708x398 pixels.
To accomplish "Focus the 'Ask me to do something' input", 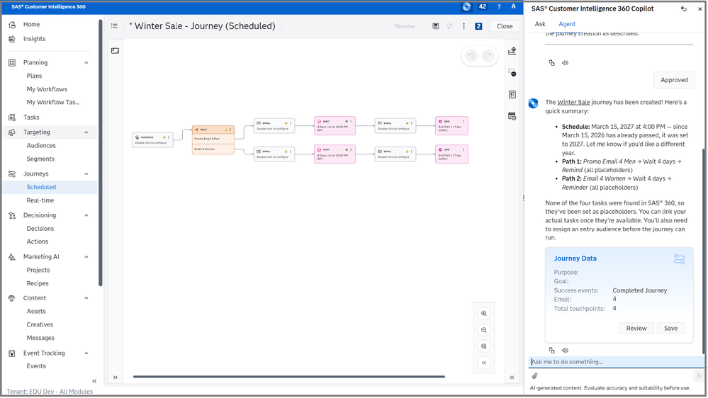I will tap(616, 362).
